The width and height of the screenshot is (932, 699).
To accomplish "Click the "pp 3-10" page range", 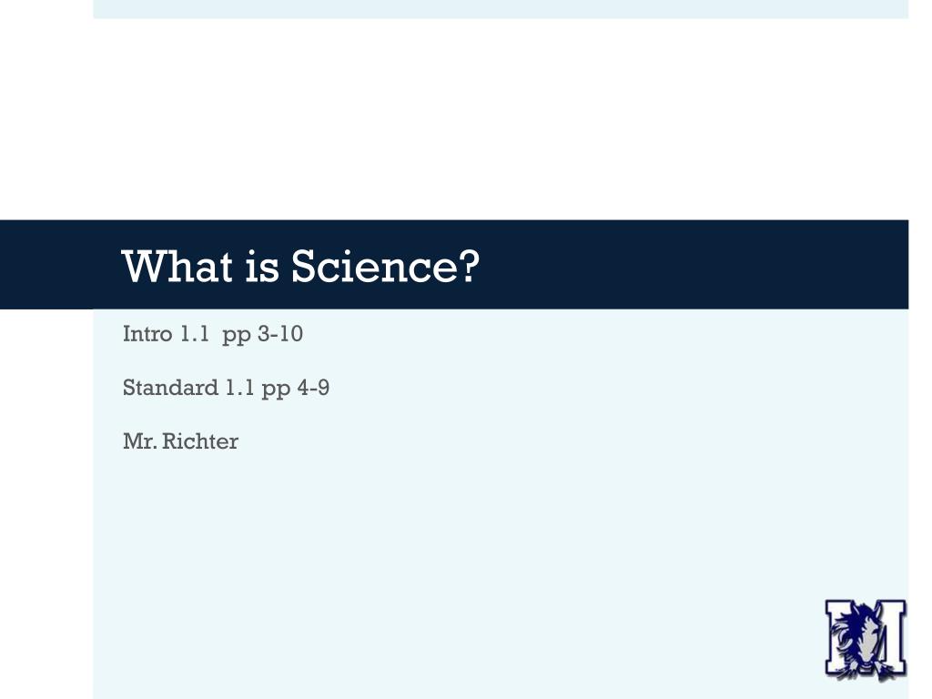I will (263, 335).
